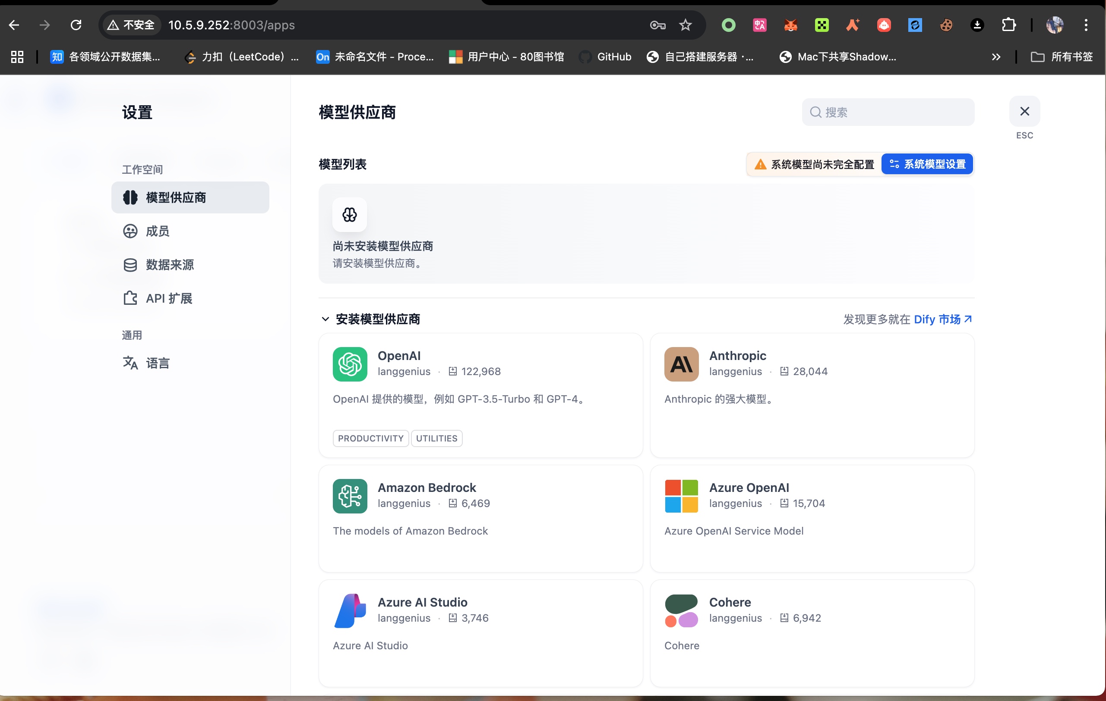This screenshot has width=1106, height=701.
Task: Open the Mac下共享Shadow bookmark
Action: [x=839, y=57]
